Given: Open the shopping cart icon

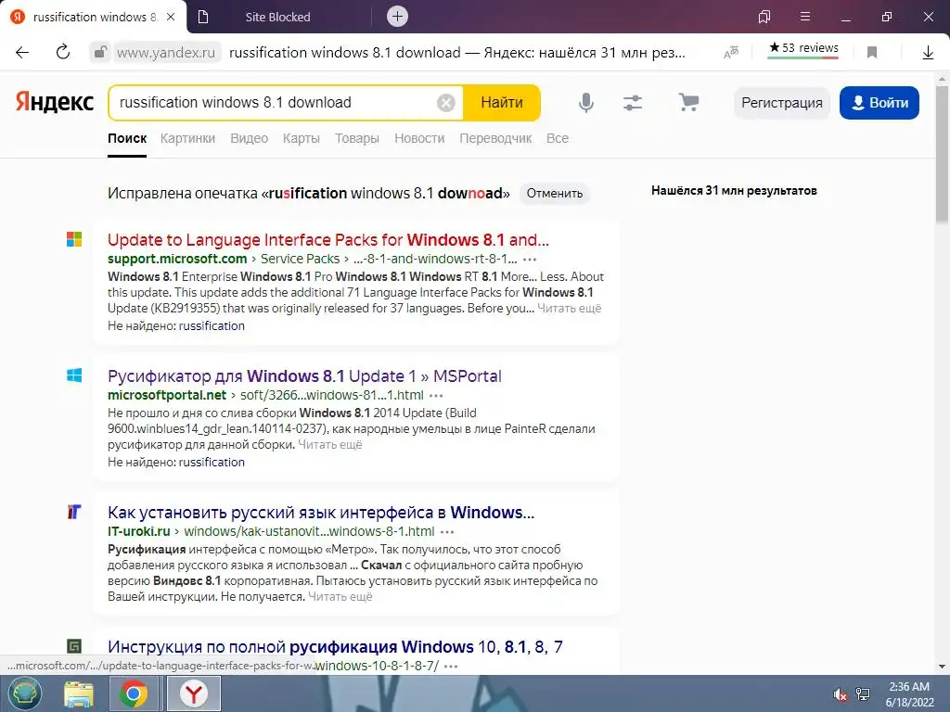Looking at the screenshot, I should pos(688,102).
